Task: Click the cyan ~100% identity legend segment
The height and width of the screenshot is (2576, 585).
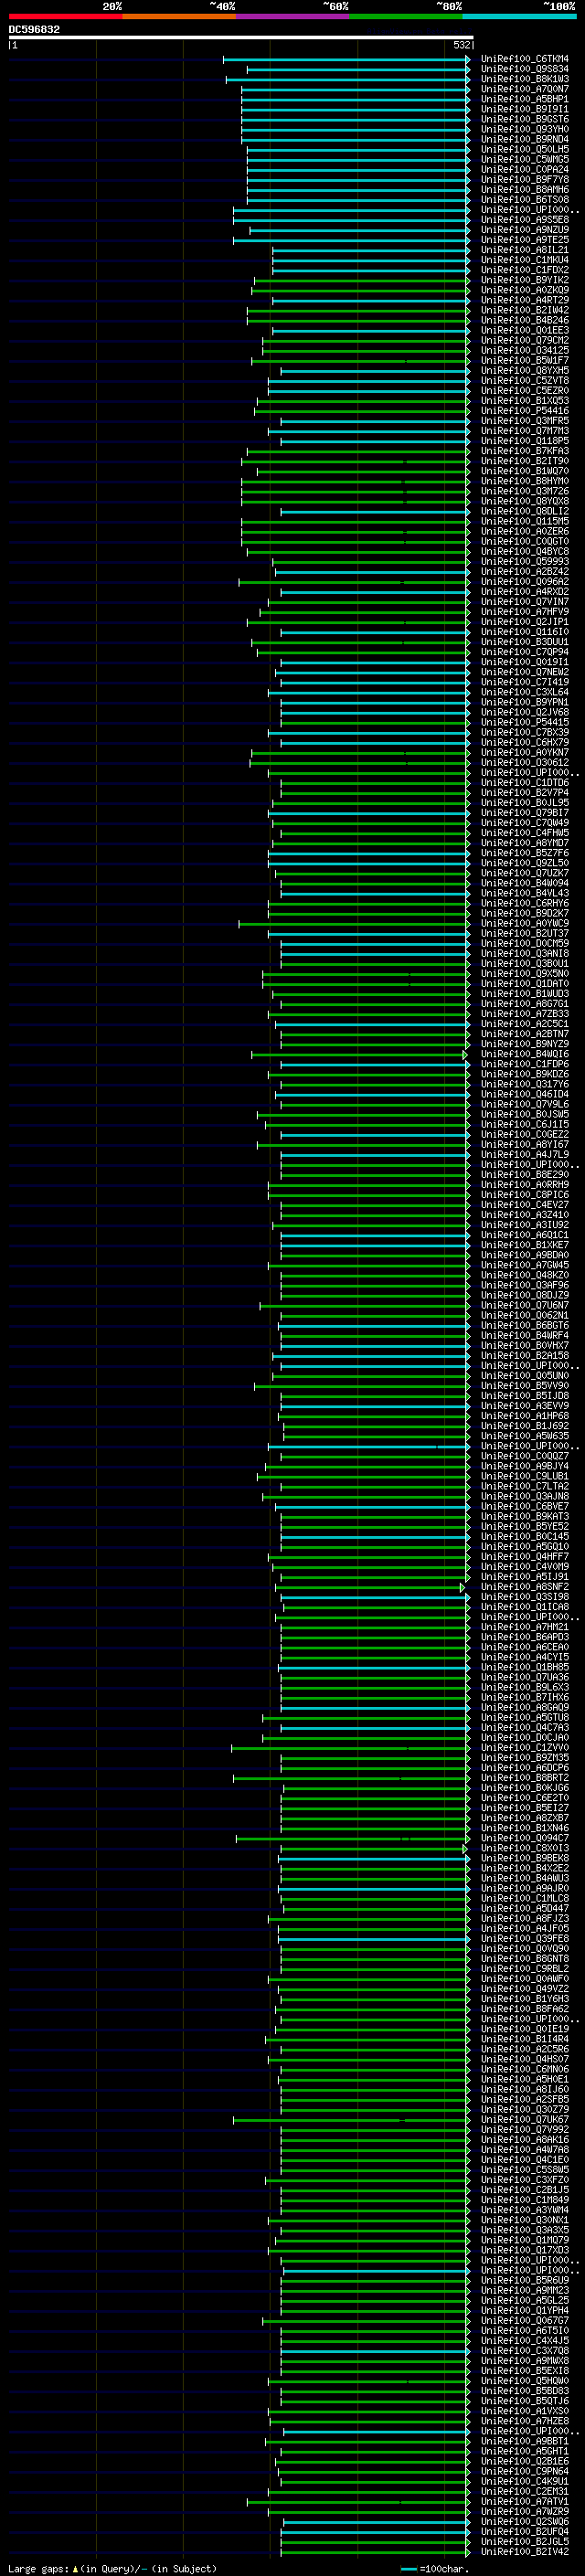Action: click(x=520, y=16)
